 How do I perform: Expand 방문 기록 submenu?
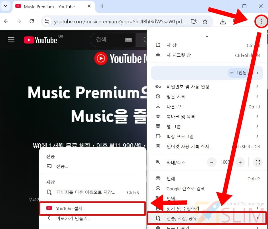(x=207, y=96)
